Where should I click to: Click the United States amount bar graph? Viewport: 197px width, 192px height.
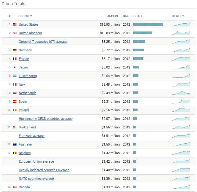[148, 24]
